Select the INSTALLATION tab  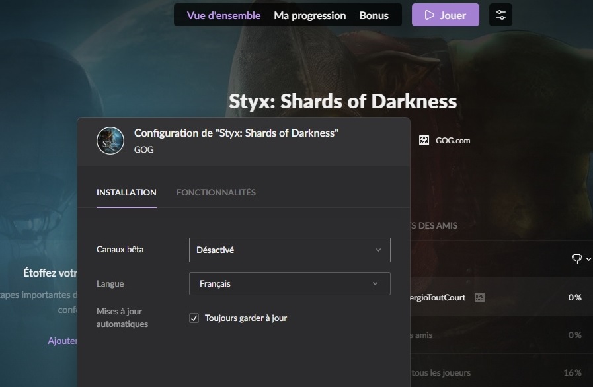click(x=126, y=192)
